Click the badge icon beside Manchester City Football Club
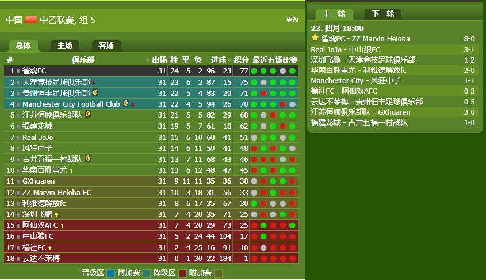Viewport: 486px width, 280px height. coord(125,103)
